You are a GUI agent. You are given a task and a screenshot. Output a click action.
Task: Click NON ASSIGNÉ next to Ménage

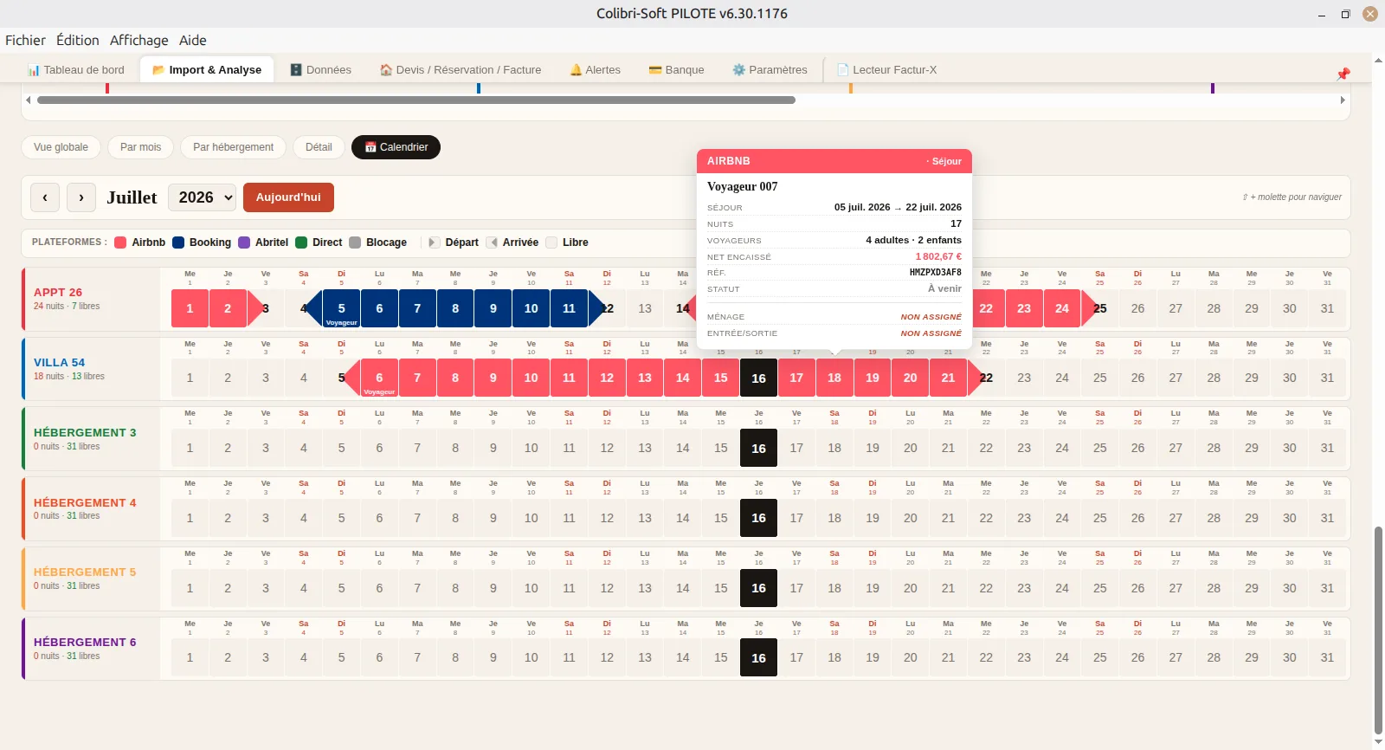pos(931,317)
